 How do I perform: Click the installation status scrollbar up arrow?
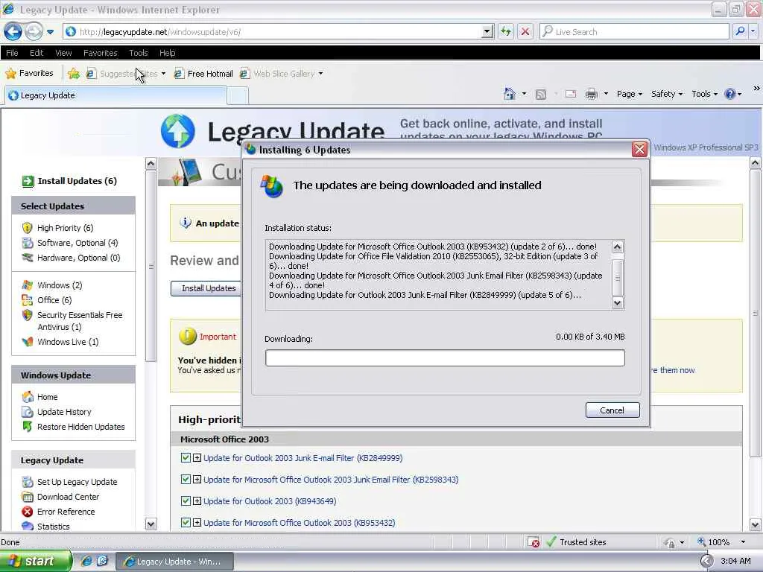pyautogui.click(x=618, y=247)
